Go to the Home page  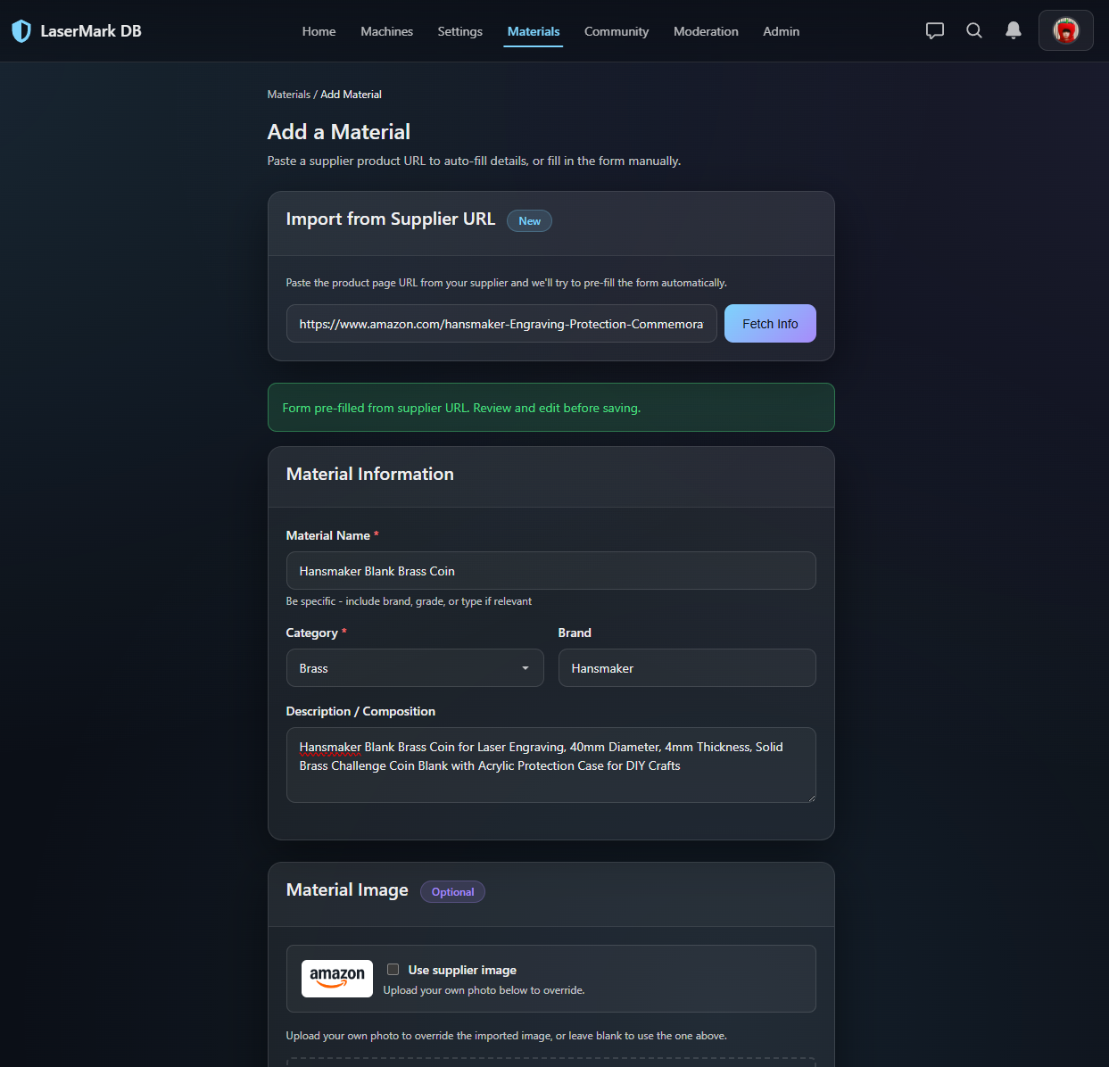click(x=319, y=31)
